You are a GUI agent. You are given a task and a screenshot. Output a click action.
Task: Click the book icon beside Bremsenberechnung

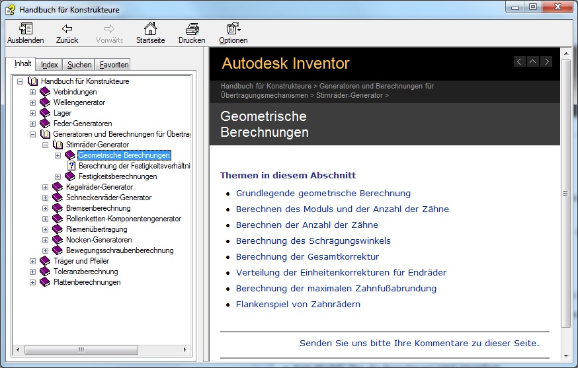[58, 208]
